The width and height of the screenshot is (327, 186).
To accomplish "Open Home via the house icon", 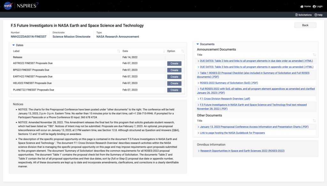I will tap(302, 6).
